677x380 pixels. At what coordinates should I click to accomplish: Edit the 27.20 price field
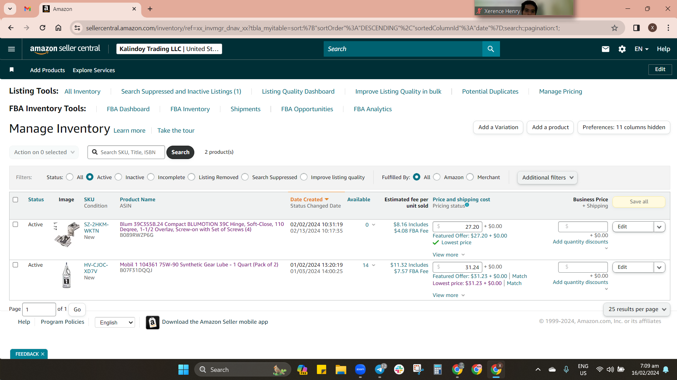pyautogui.click(x=457, y=227)
